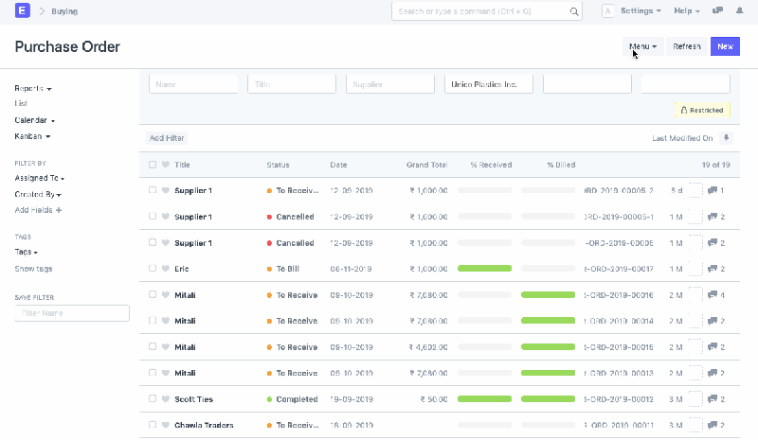The height and width of the screenshot is (440, 758).
Task: Click the Title filter field
Action: [292, 84]
